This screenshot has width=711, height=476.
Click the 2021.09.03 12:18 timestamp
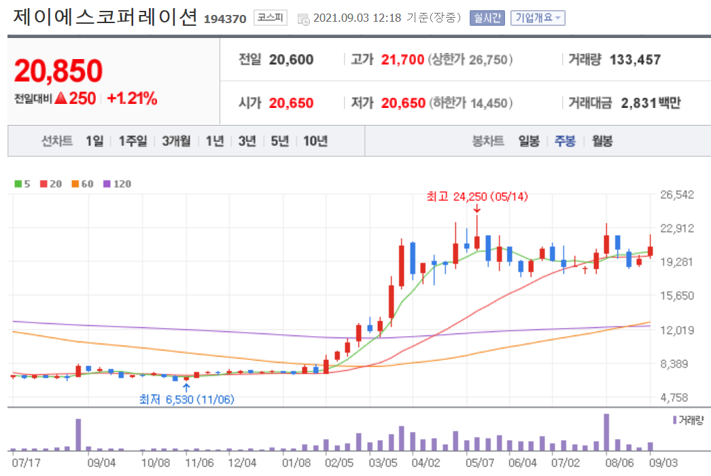pos(358,18)
